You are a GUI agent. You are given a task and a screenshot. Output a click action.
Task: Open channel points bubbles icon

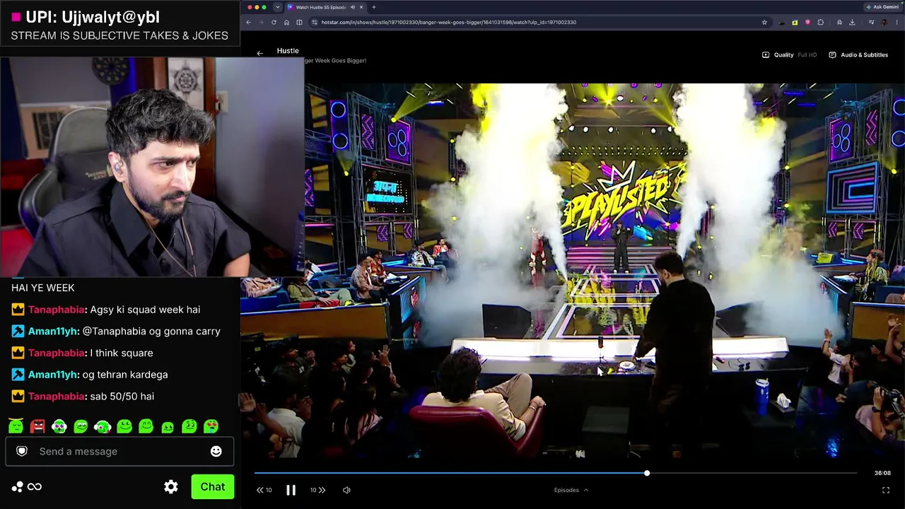point(17,486)
